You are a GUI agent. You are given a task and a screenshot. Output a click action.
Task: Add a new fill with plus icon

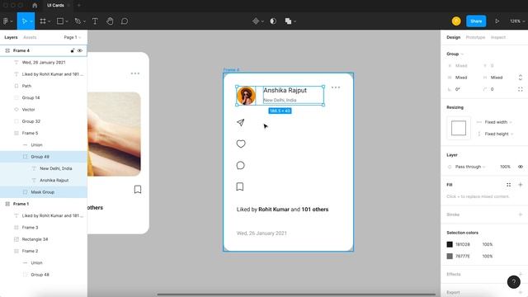(521, 185)
